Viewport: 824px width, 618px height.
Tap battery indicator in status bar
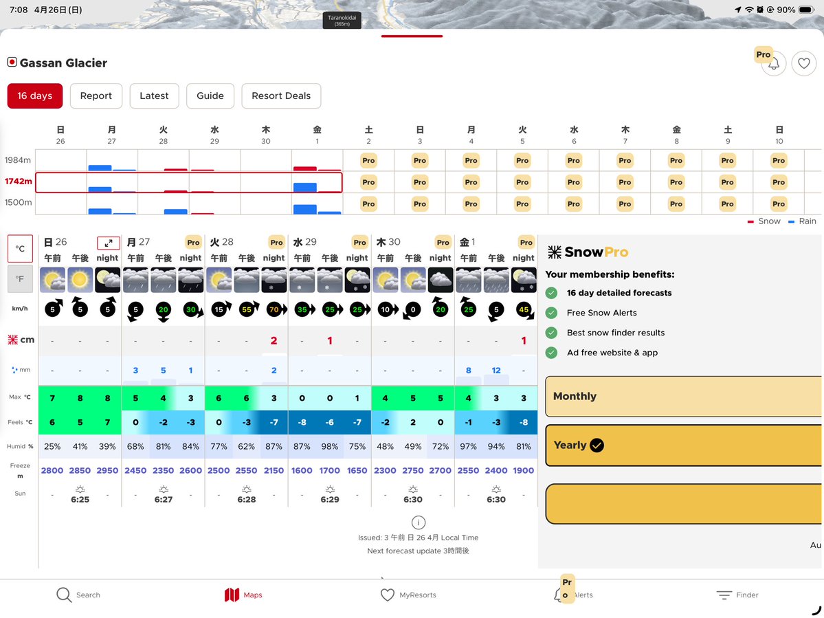pos(806,10)
